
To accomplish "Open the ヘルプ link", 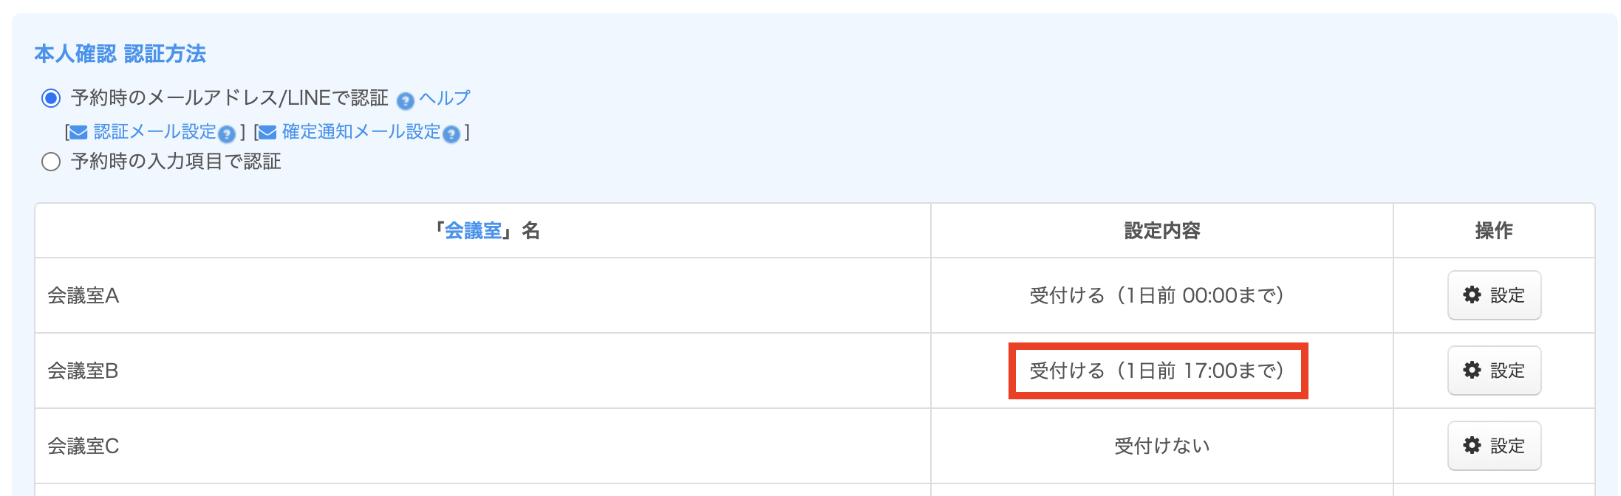I will pyautogui.click(x=445, y=98).
